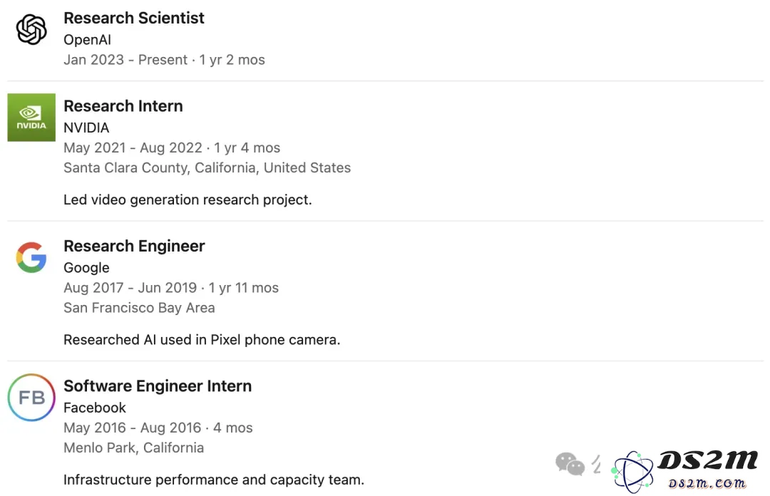Open the Research Scientist job title

(133, 18)
